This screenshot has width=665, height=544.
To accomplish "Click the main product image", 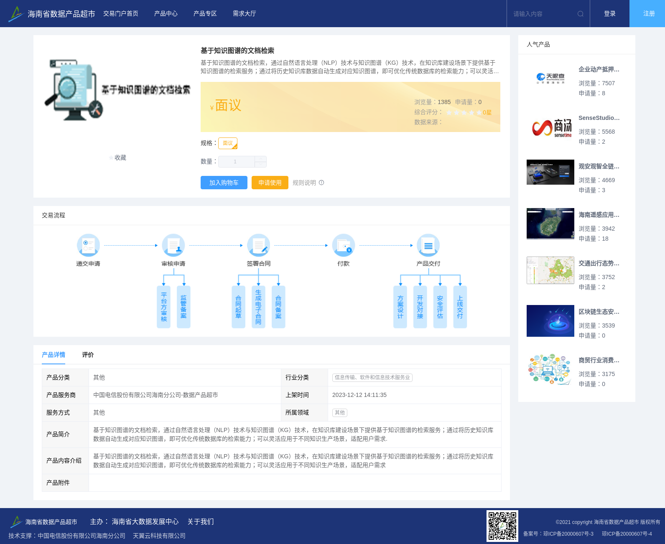I will (117, 90).
